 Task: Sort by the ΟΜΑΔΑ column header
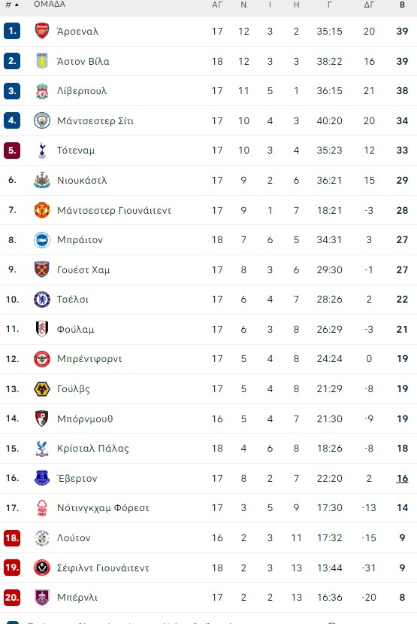[x=50, y=5]
